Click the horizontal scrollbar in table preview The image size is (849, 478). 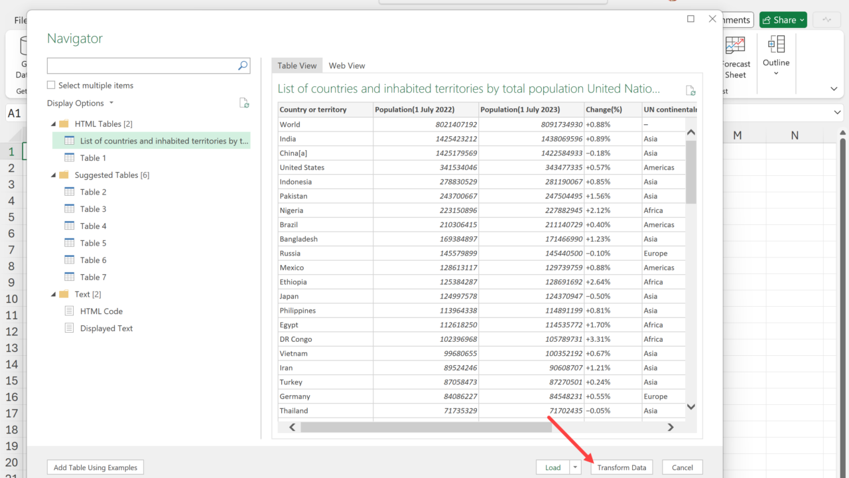tap(425, 428)
